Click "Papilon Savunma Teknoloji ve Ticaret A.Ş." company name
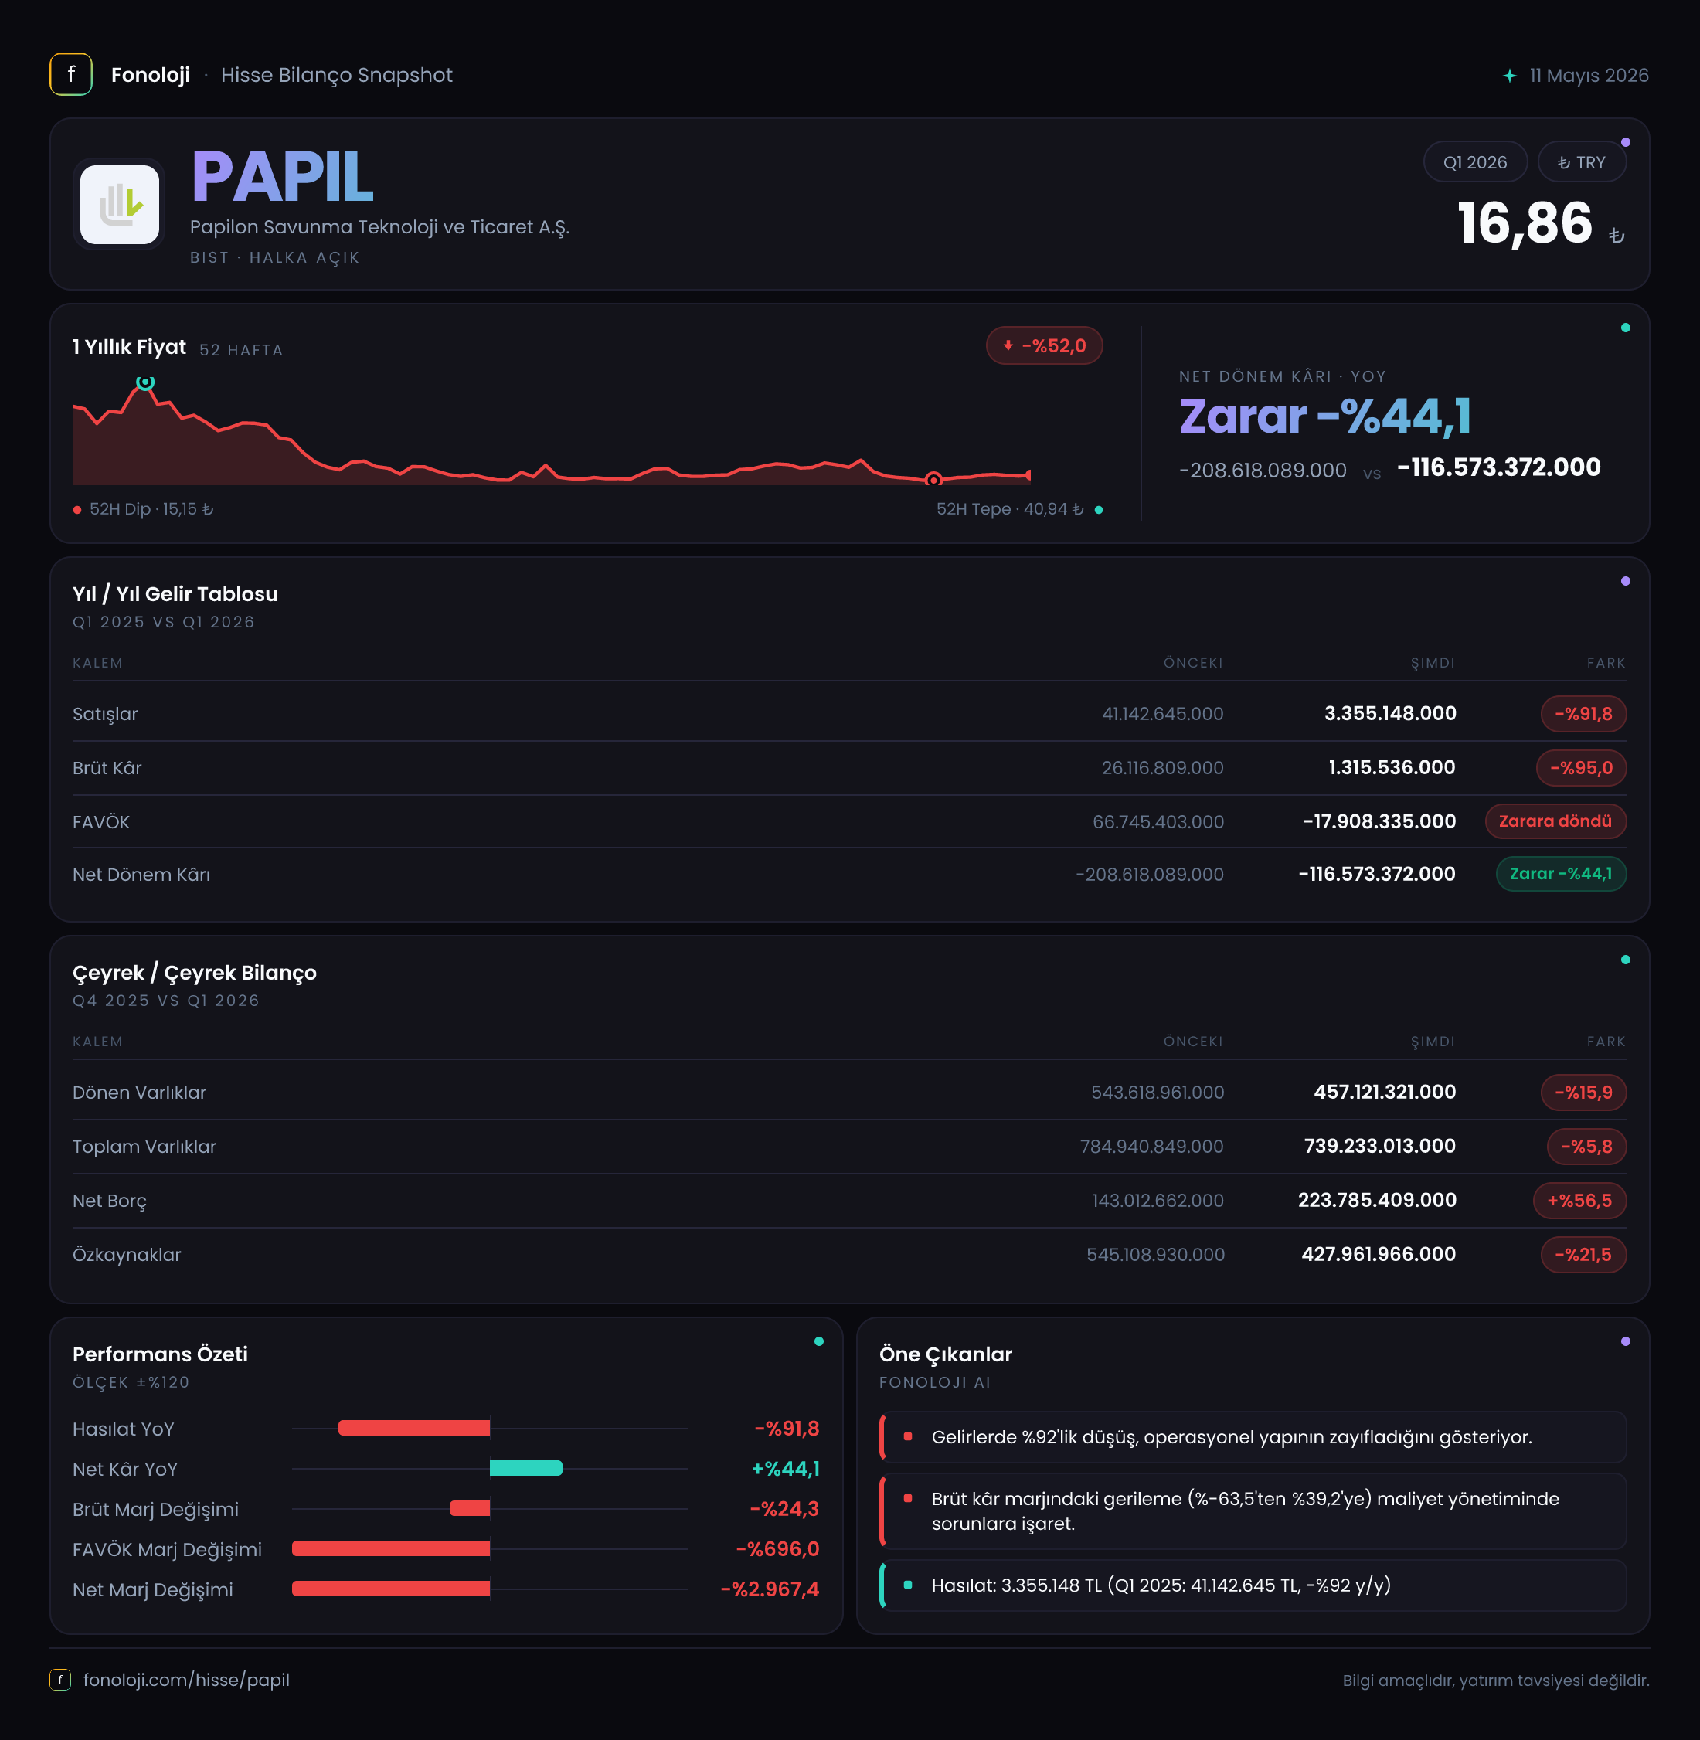1700x1740 pixels. [x=379, y=226]
